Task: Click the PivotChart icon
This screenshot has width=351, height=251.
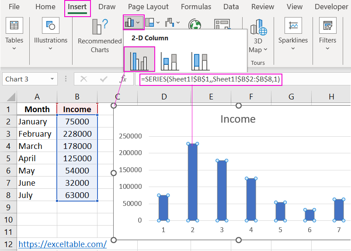Action: tap(222, 25)
